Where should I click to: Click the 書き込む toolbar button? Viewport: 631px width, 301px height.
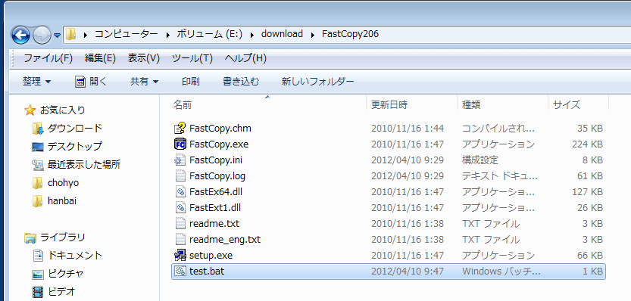click(241, 82)
